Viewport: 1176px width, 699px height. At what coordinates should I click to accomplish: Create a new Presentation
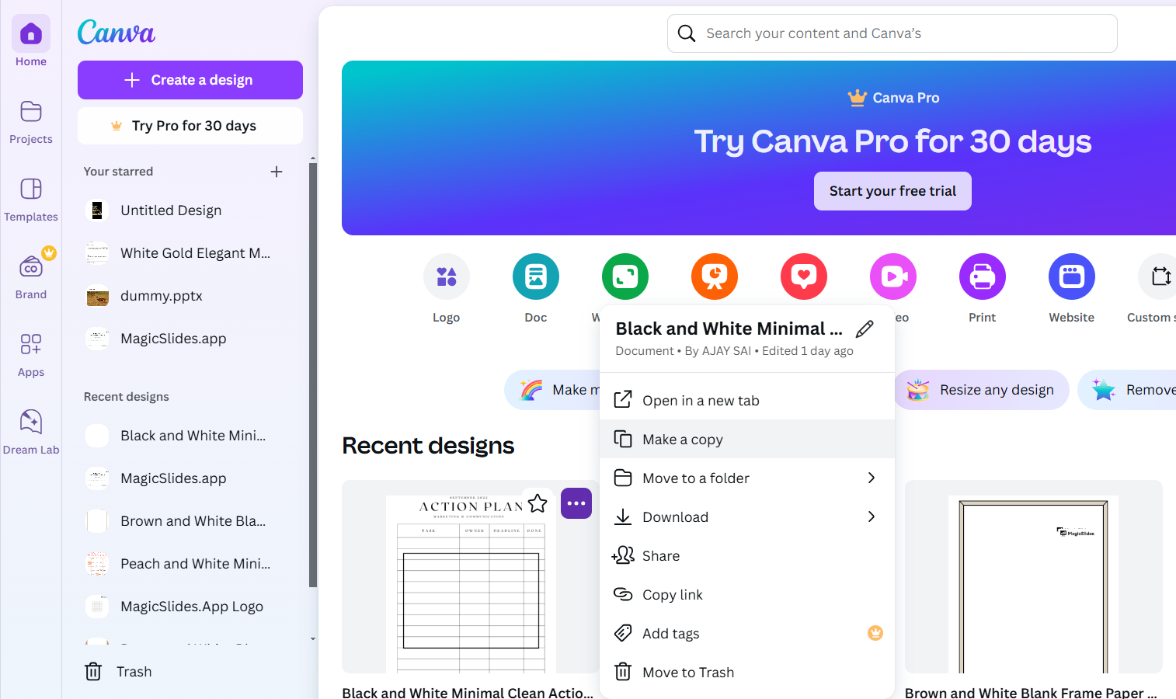(715, 276)
